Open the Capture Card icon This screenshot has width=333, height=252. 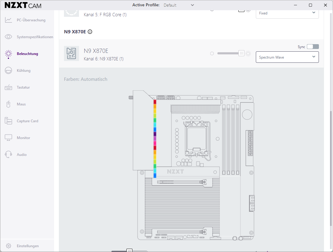click(8, 121)
